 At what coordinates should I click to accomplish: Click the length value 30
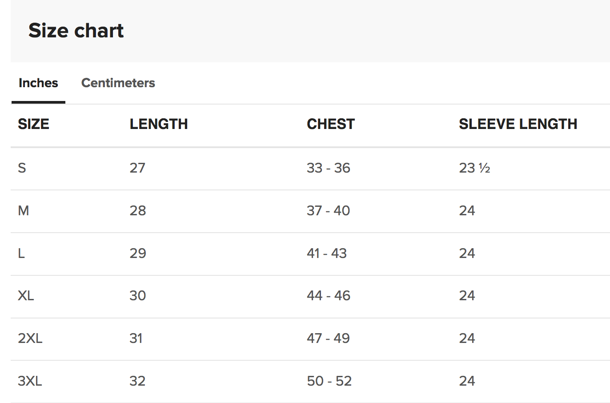[x=138, y=296]
